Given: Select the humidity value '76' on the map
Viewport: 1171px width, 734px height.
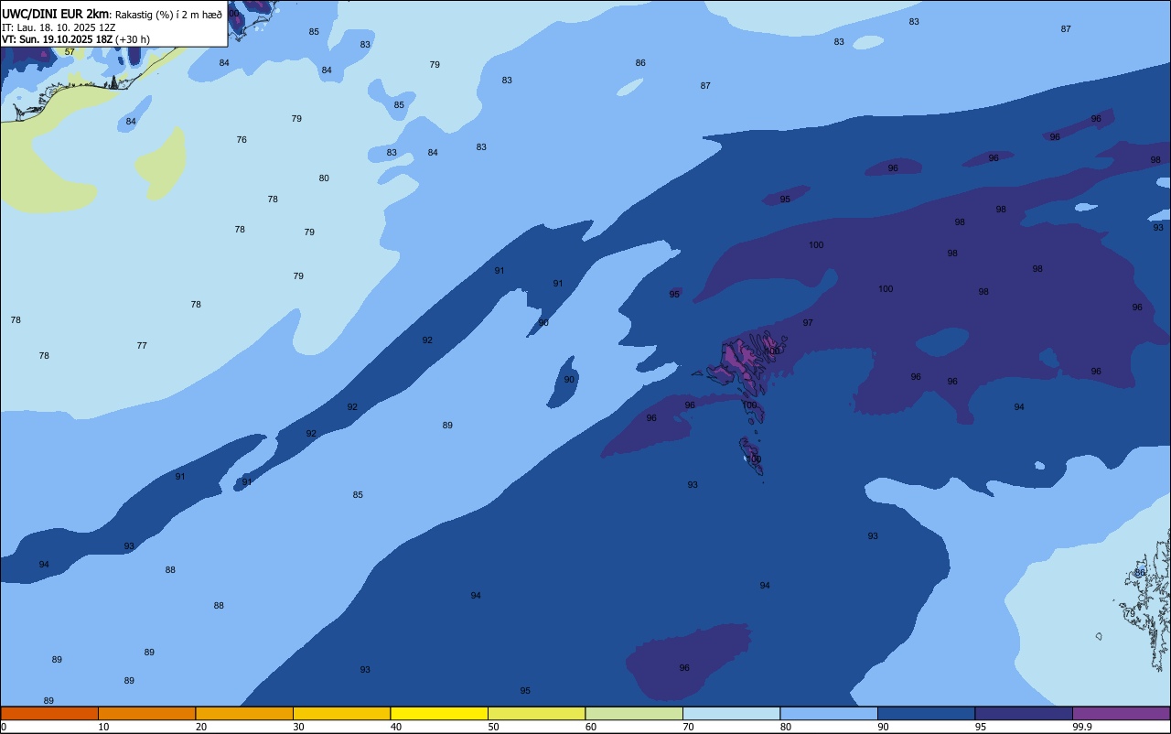Looking at the screenshot, I should click(x=242, y=140).
